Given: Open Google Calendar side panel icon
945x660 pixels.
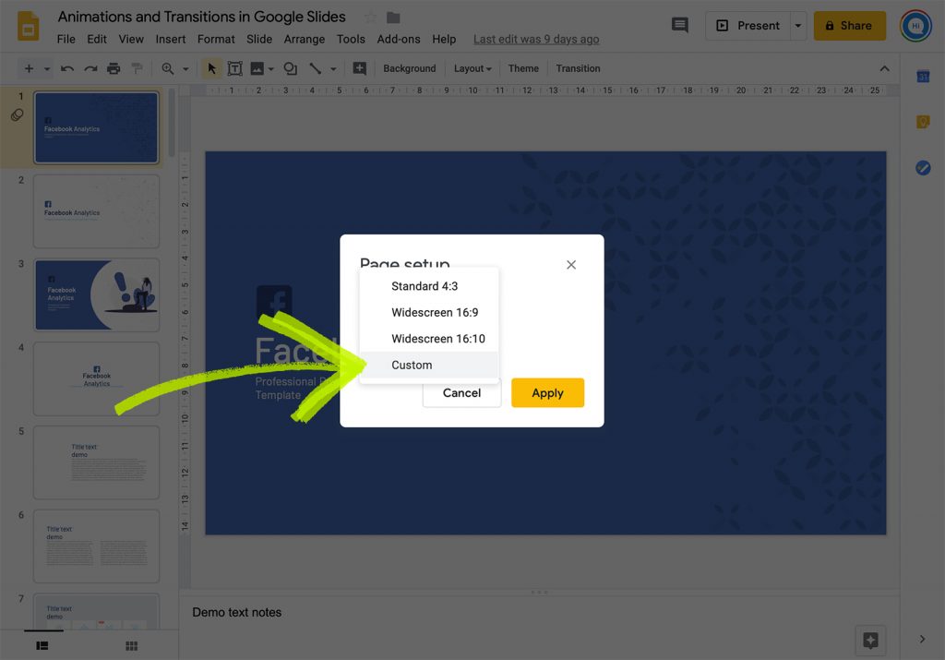Looking at the screenshot, I should click(x=923, y=77).
